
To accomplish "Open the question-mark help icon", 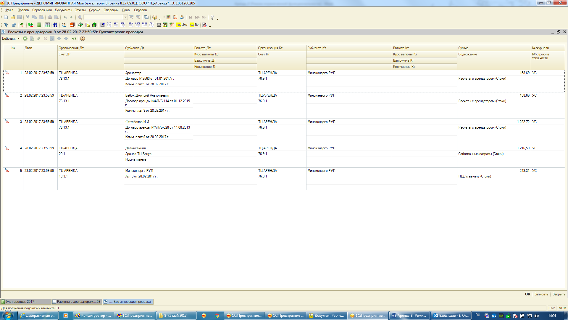I will pyautogui.click(x=83, y=39).
